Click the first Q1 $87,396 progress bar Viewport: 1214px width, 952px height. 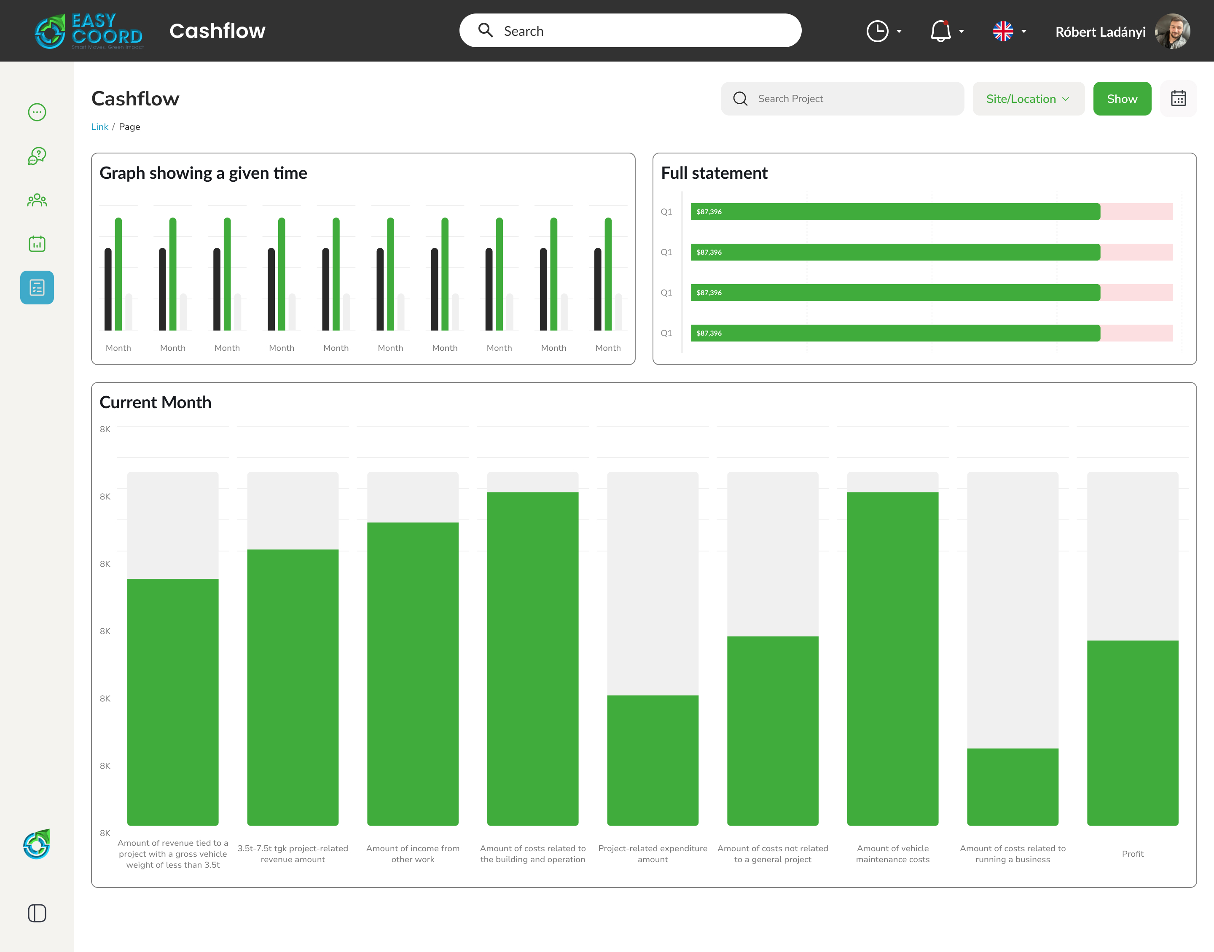[x=895, y=212]
